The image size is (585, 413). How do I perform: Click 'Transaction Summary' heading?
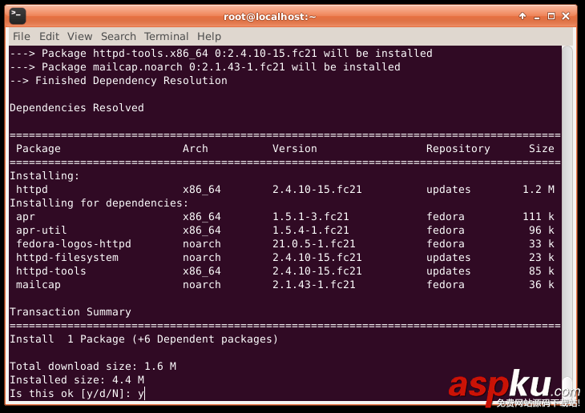point(71,311)
